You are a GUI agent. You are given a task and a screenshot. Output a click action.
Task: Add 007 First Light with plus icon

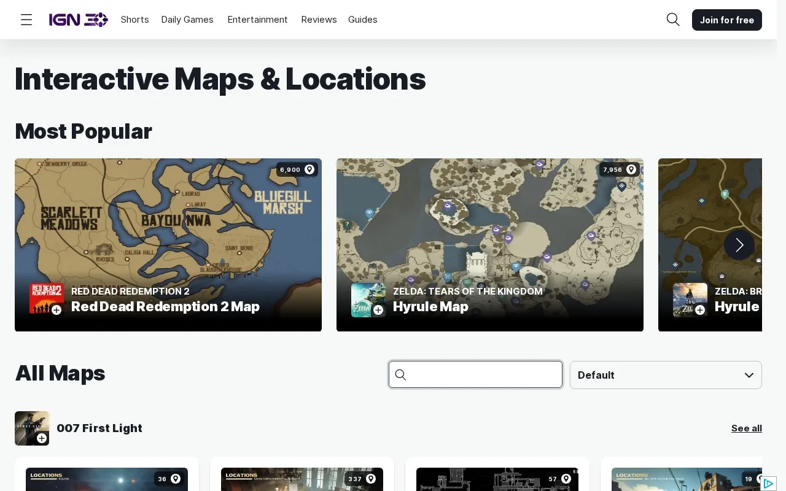click(x=42, y=438)
